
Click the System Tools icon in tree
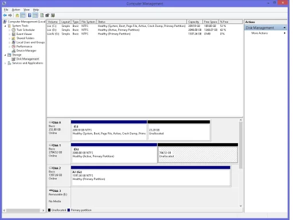[x=9, y=26]
